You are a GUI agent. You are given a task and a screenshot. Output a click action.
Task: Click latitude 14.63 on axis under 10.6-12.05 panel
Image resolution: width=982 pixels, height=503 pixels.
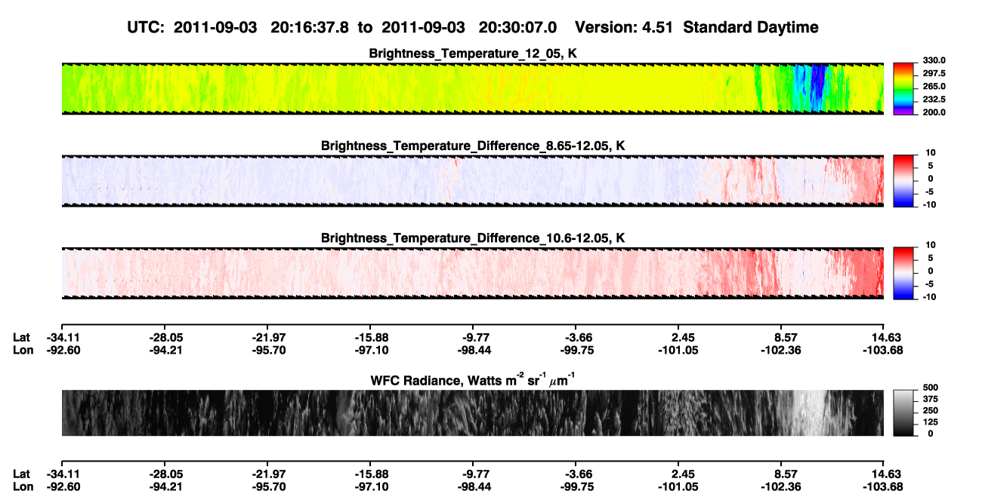(885, 337)
